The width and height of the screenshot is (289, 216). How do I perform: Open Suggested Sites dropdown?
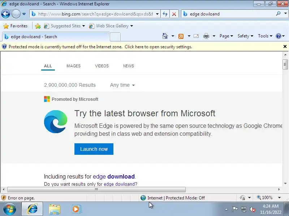tap(65, 26)
